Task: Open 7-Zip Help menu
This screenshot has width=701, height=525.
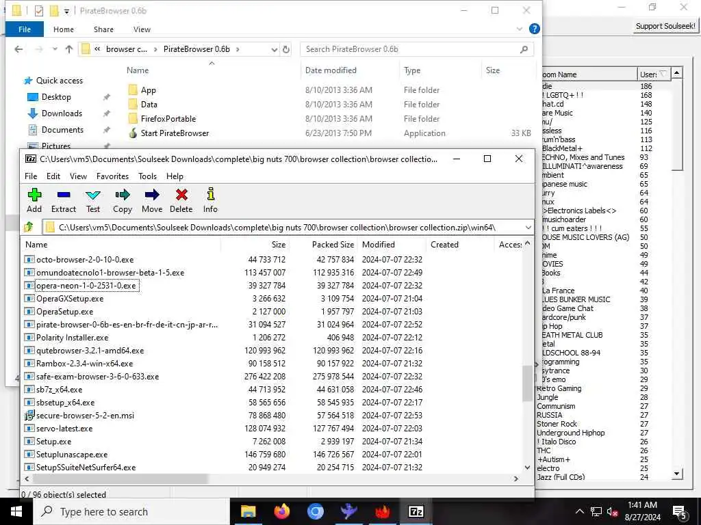Action: tap(175, 176)
